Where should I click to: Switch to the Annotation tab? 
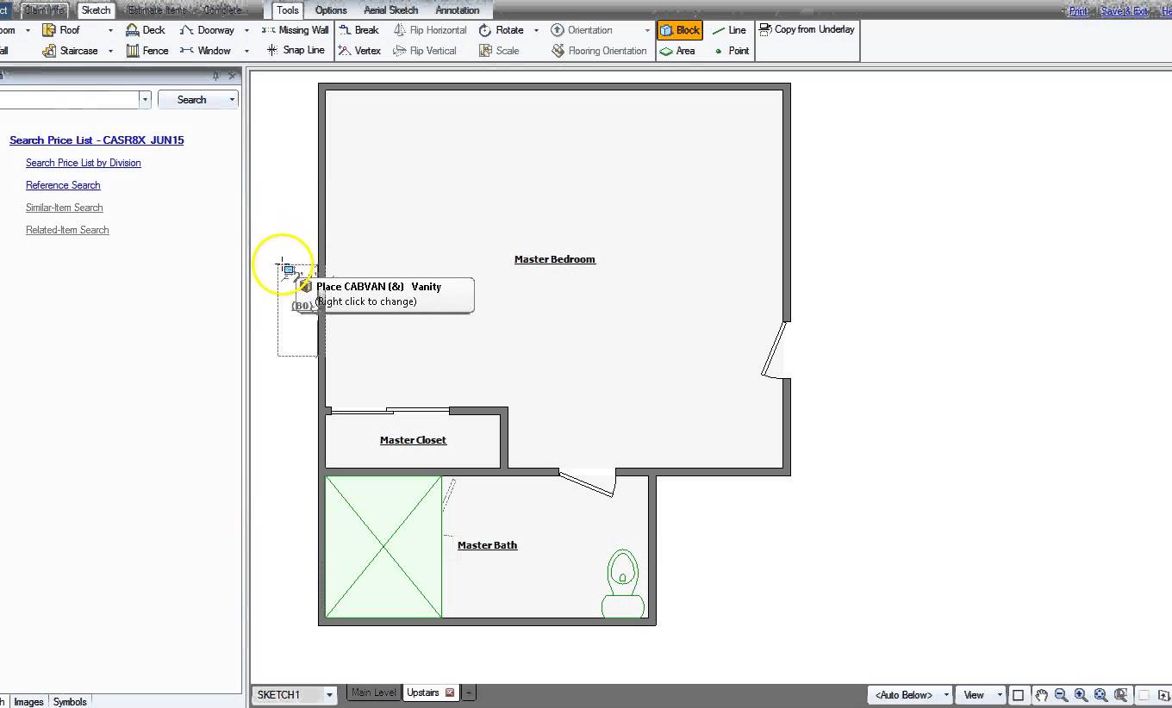point(458,10)
